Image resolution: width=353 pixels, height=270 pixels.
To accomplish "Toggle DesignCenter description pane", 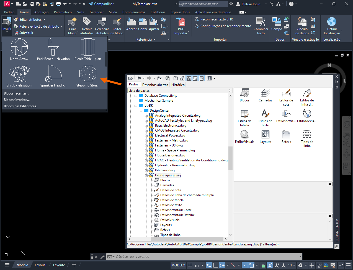I will pos(202,78).
